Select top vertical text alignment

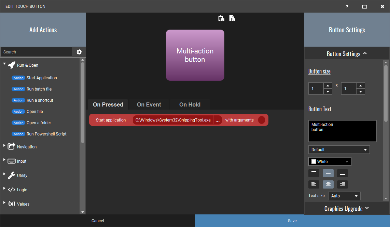[314, 173]
